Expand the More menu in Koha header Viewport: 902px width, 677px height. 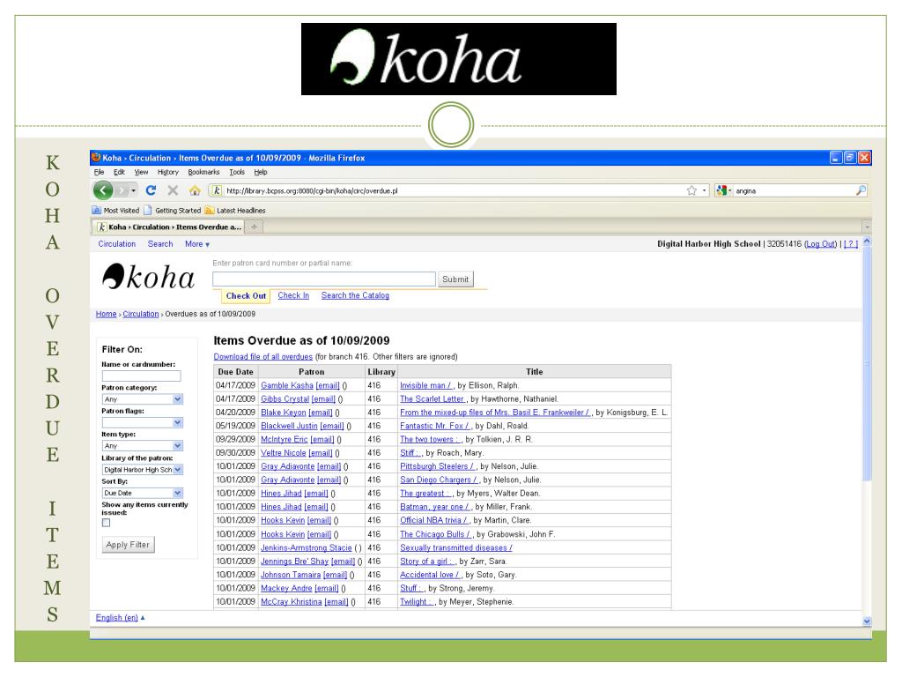196,244
